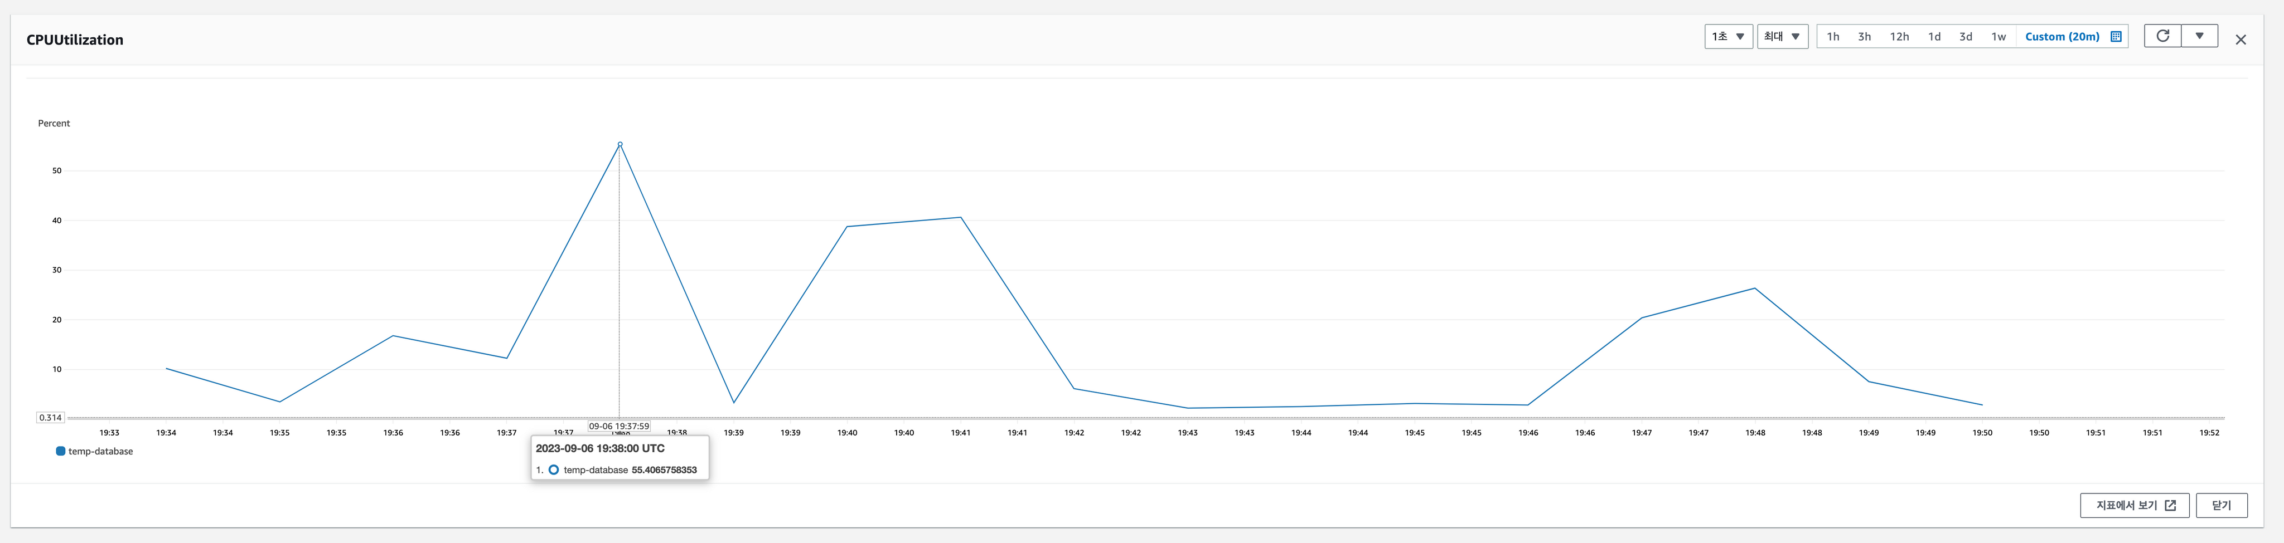Click the circle marker in the tooltip
The image size is (2284, 543).
[x=553, y=471]
